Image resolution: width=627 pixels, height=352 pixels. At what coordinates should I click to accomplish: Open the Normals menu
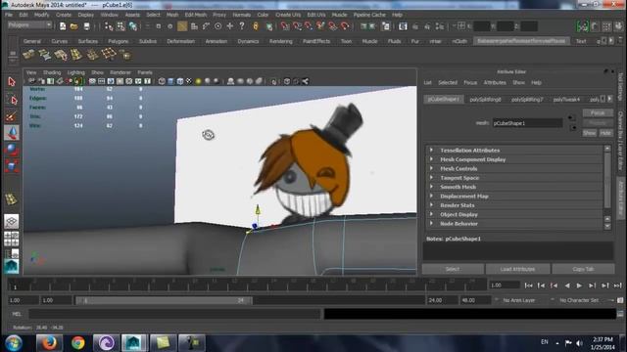point(242,15)
